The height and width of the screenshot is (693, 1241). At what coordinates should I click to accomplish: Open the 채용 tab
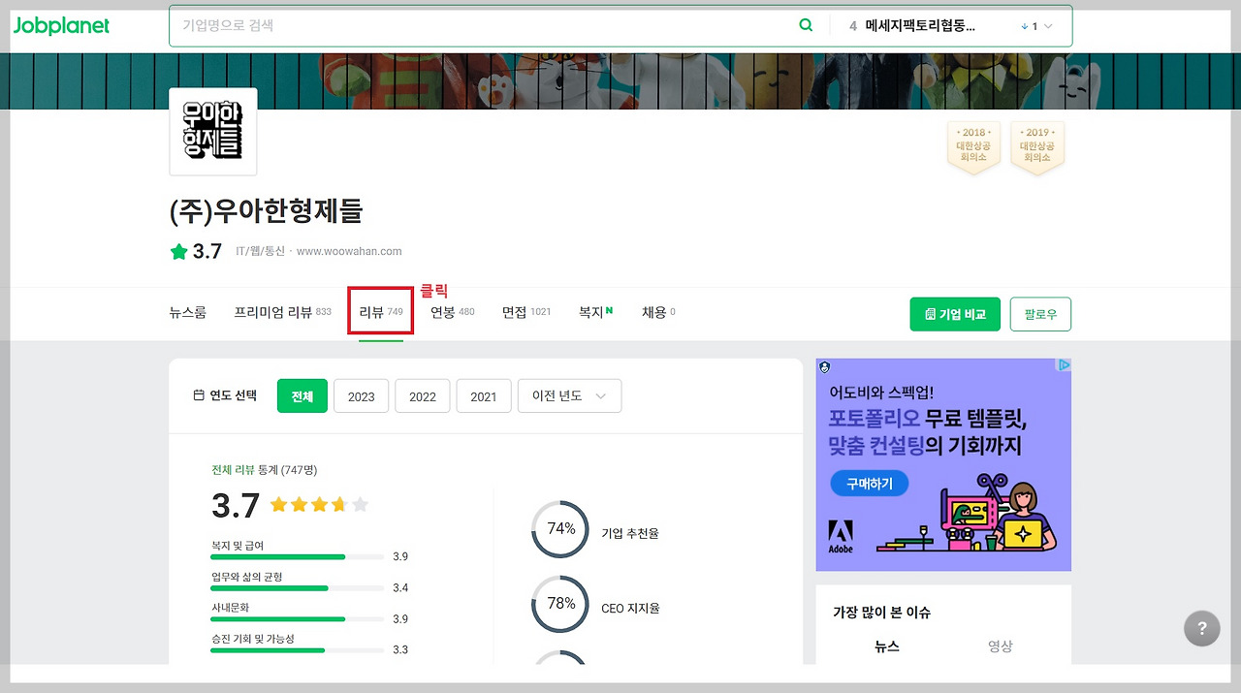point(658,312)
